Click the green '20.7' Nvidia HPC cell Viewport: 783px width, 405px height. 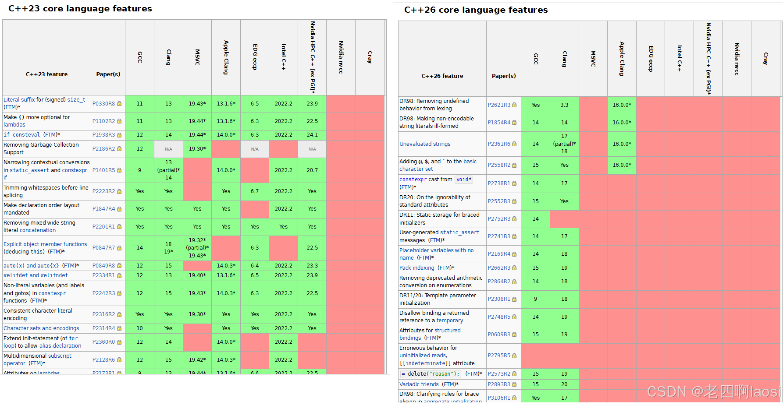click(x=312, y=170)
